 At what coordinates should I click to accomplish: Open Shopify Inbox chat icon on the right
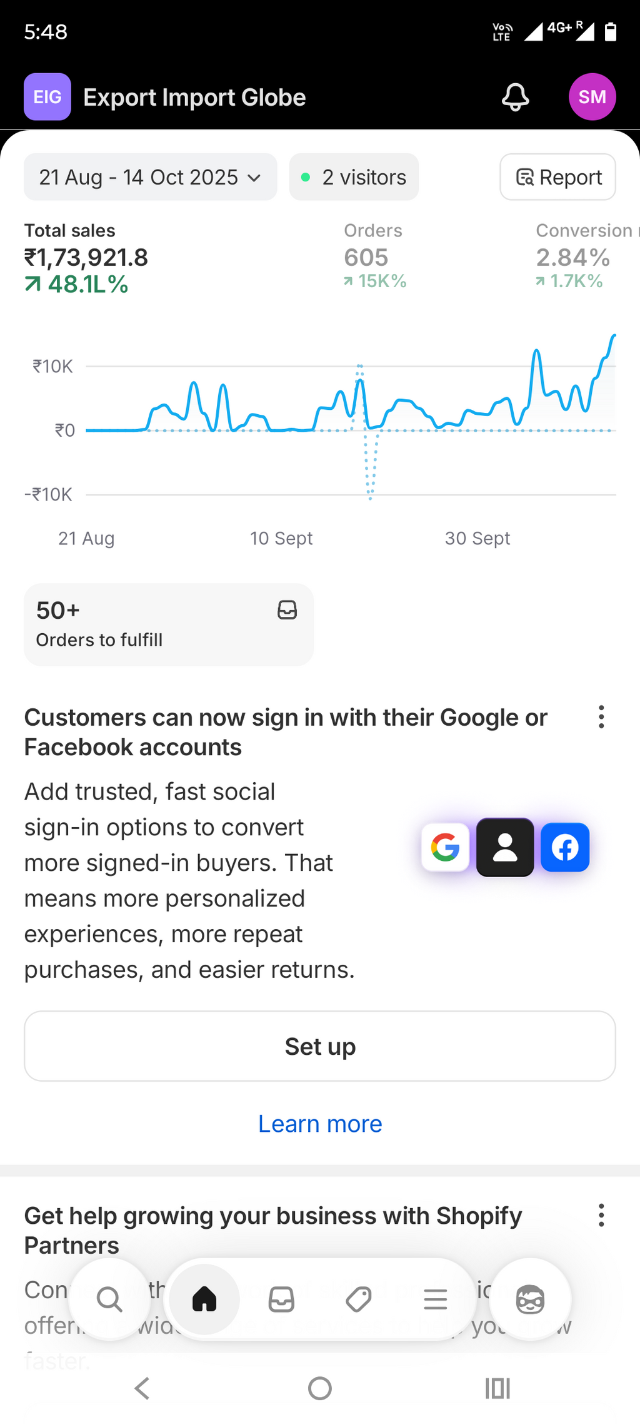tap(530, 1299)
